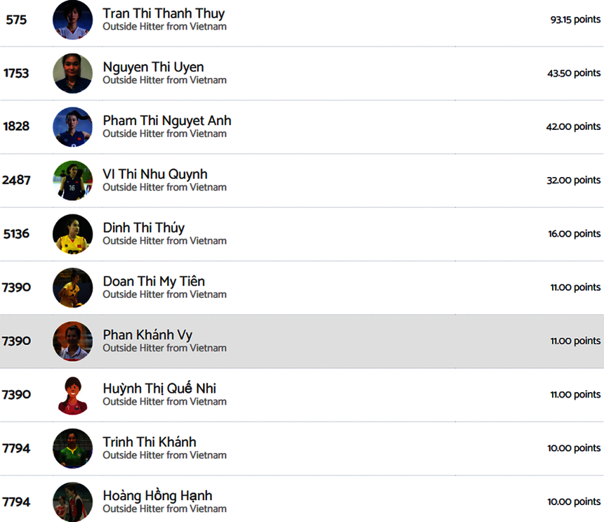The image size is (604, 522).
Task: Open Trinh Thi Khánh's player photo
Action: click(x=72, y=448)
